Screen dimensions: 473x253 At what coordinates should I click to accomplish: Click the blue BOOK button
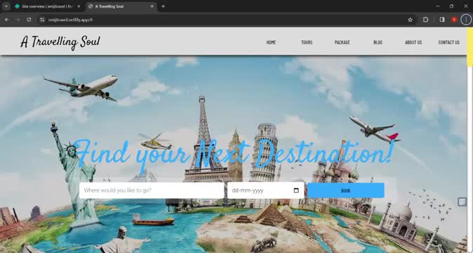[x=346, y=190]
